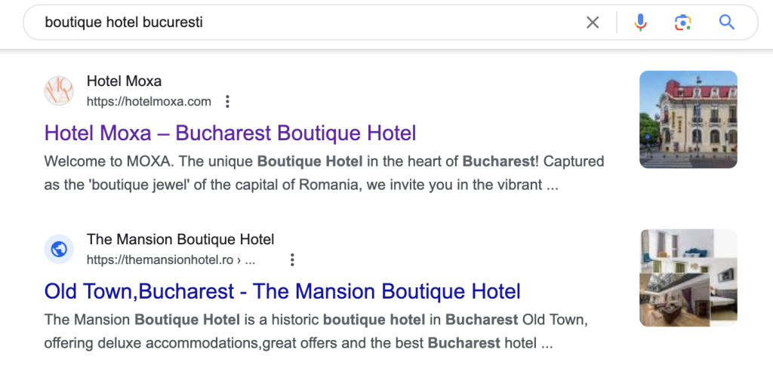Click The Mansion Boutique Hotel site name

(x=180, y=240)
